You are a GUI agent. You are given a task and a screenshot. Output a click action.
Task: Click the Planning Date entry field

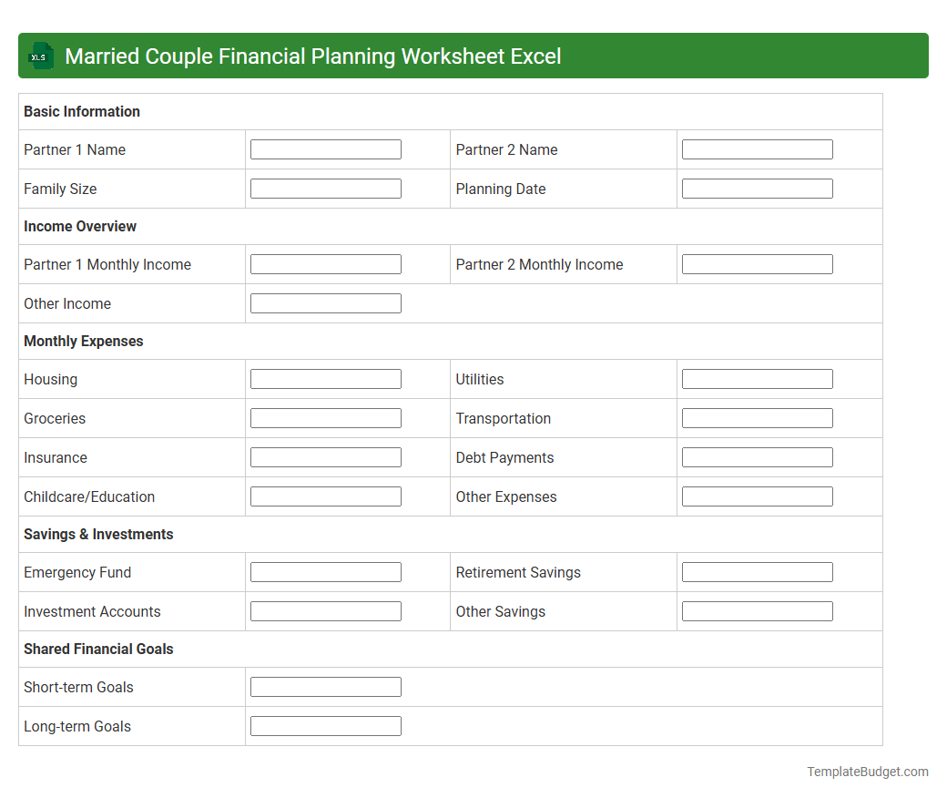coord(757,188)
